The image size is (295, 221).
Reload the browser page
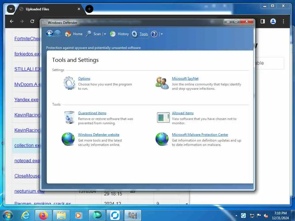(32, 21)
